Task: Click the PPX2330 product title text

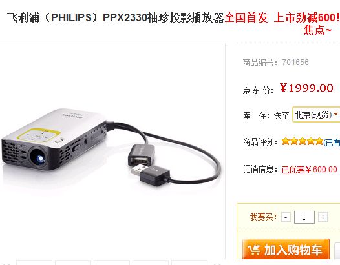Action: pyautogui.click(x=125, y=17)
